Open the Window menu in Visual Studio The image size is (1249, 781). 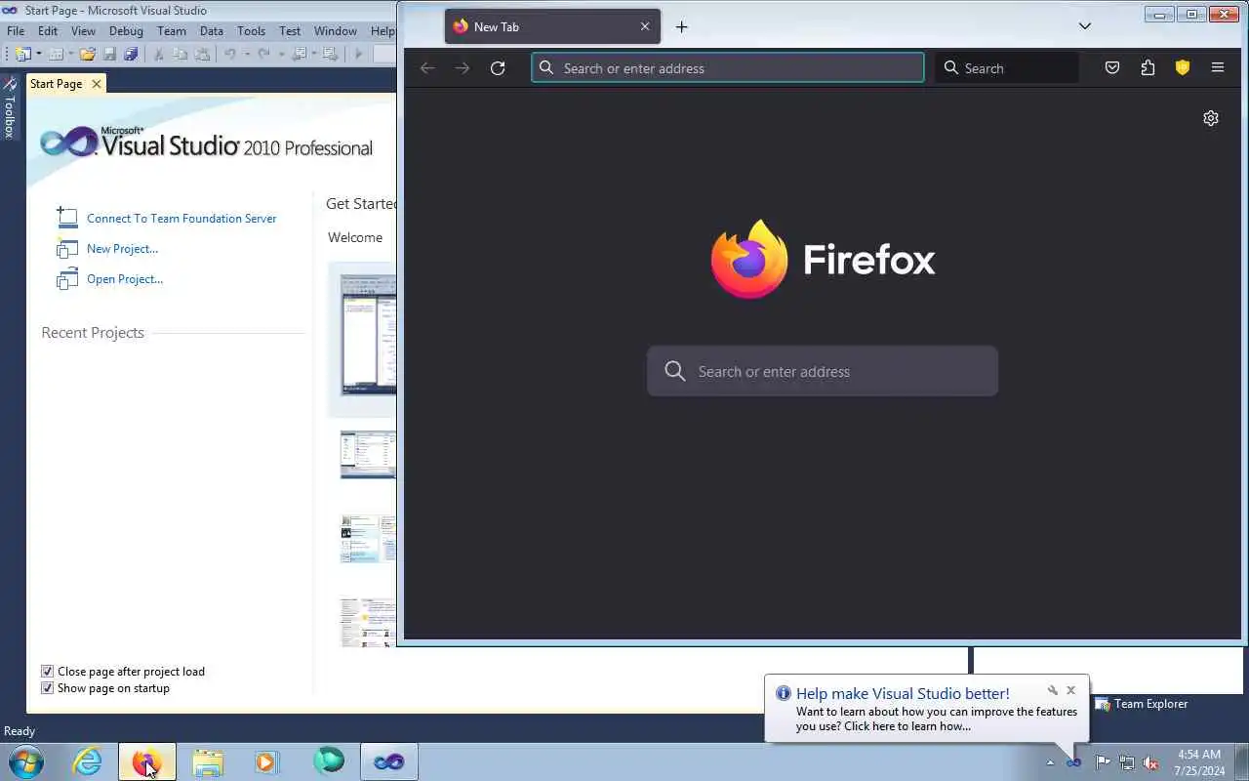coord(335,31)
